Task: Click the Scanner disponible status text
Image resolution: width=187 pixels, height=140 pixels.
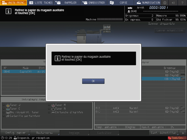Action: click(x=161, y=23)
